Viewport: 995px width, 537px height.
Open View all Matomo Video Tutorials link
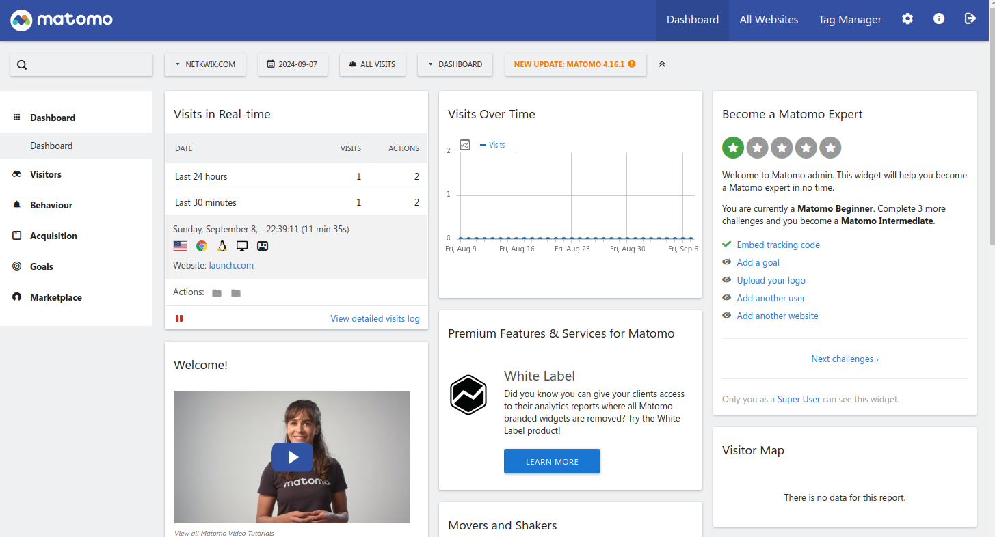pos(224,533)
